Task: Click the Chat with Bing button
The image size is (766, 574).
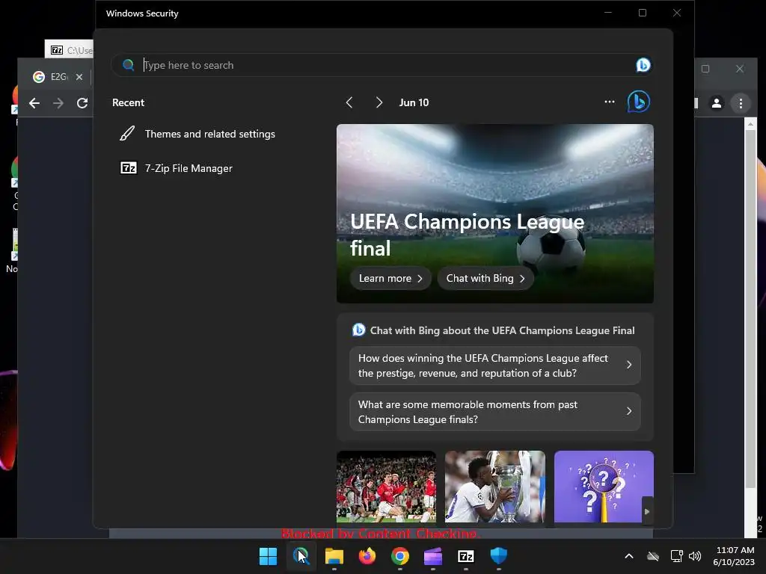Action: click(485, 278)
